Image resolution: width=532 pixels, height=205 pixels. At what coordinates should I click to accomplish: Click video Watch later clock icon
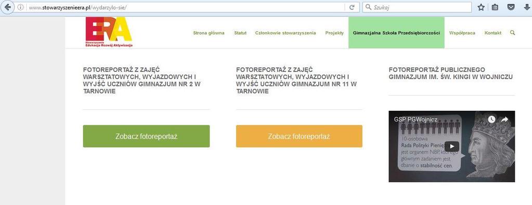(491, 120)
